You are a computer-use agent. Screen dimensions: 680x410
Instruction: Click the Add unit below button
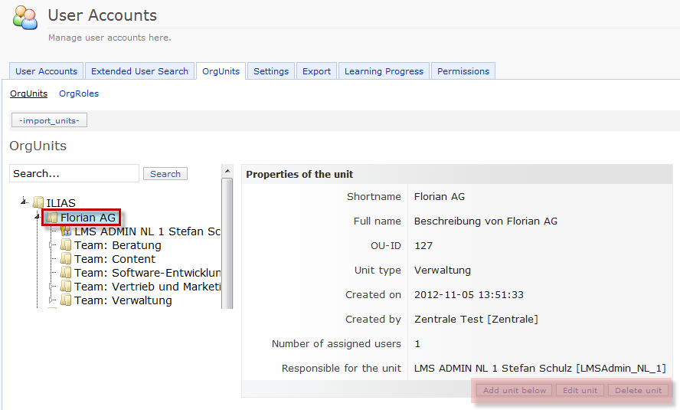pyautogui.click(x=515, y=390)
